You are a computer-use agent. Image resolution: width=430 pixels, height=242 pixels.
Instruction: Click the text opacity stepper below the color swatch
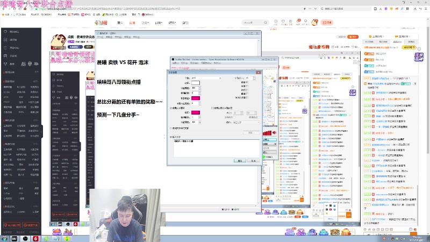coord(200,88)
